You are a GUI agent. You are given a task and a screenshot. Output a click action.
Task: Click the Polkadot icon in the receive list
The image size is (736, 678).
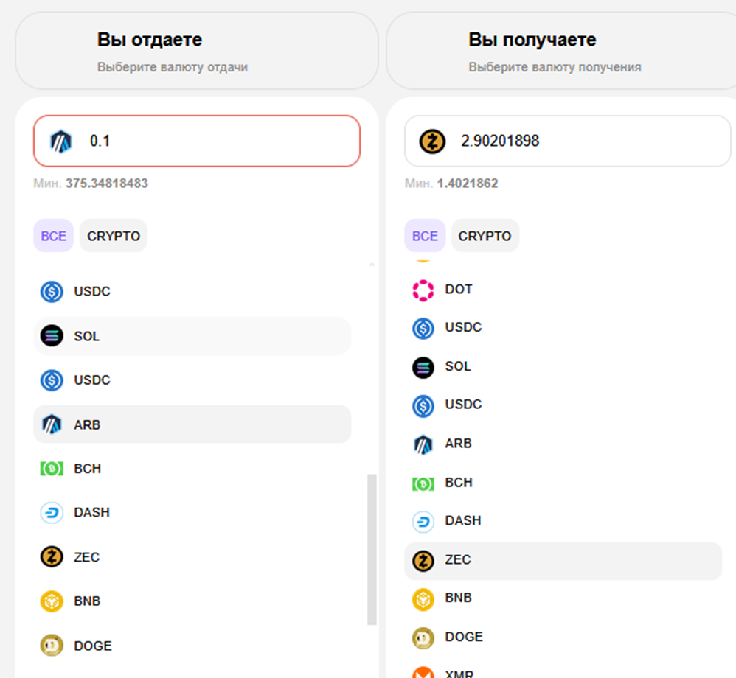(423, 290)
